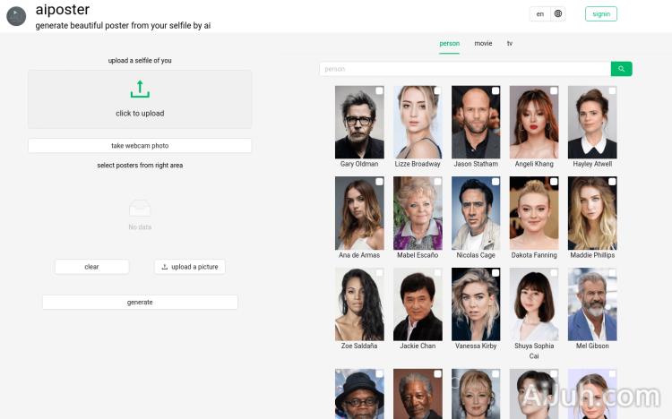Check the Mel Gibson poster checkbox
672x419 pixels.
612,273
